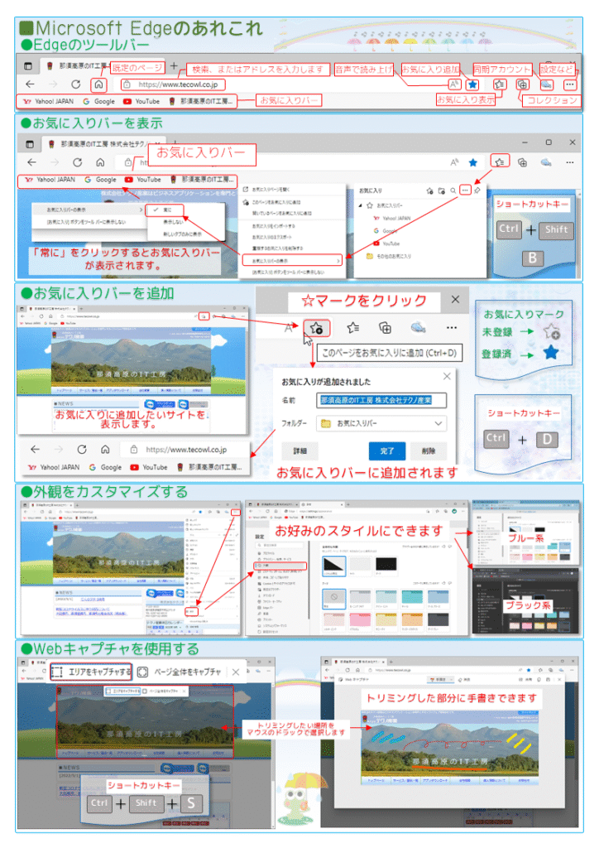Click the refresh icon in top toolbar
The width and height of the screenshot is (599, 848).
pos(75,84)
